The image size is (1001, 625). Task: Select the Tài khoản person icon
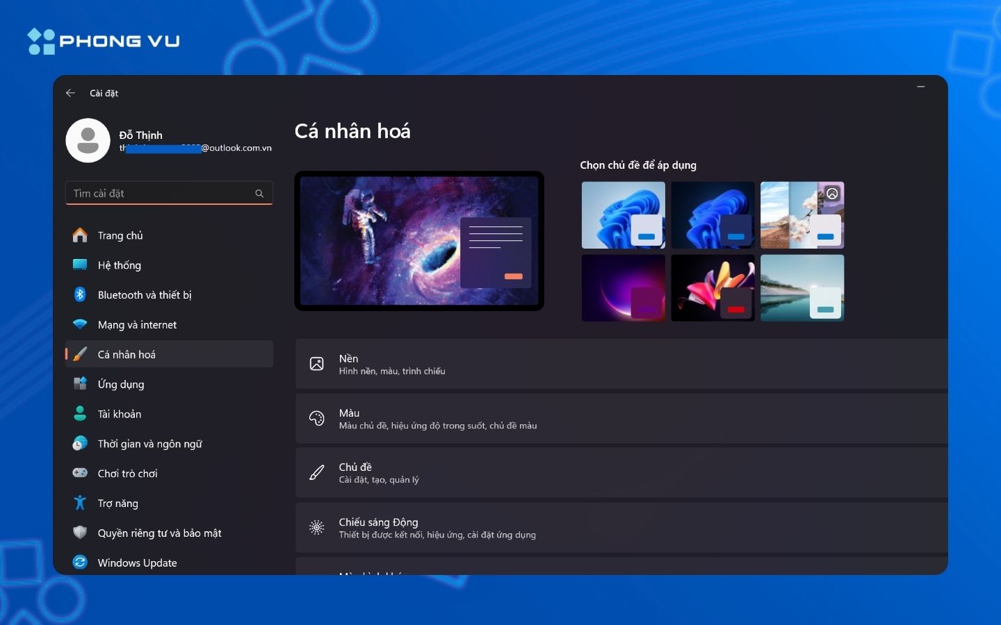click(80, 414)
